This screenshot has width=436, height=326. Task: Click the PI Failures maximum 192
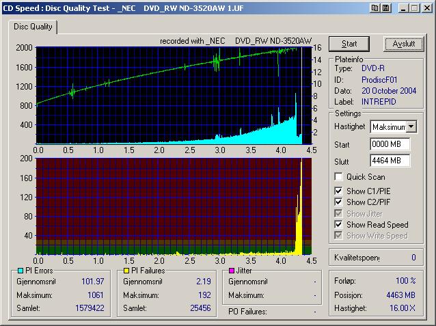(x=204, y=295)
